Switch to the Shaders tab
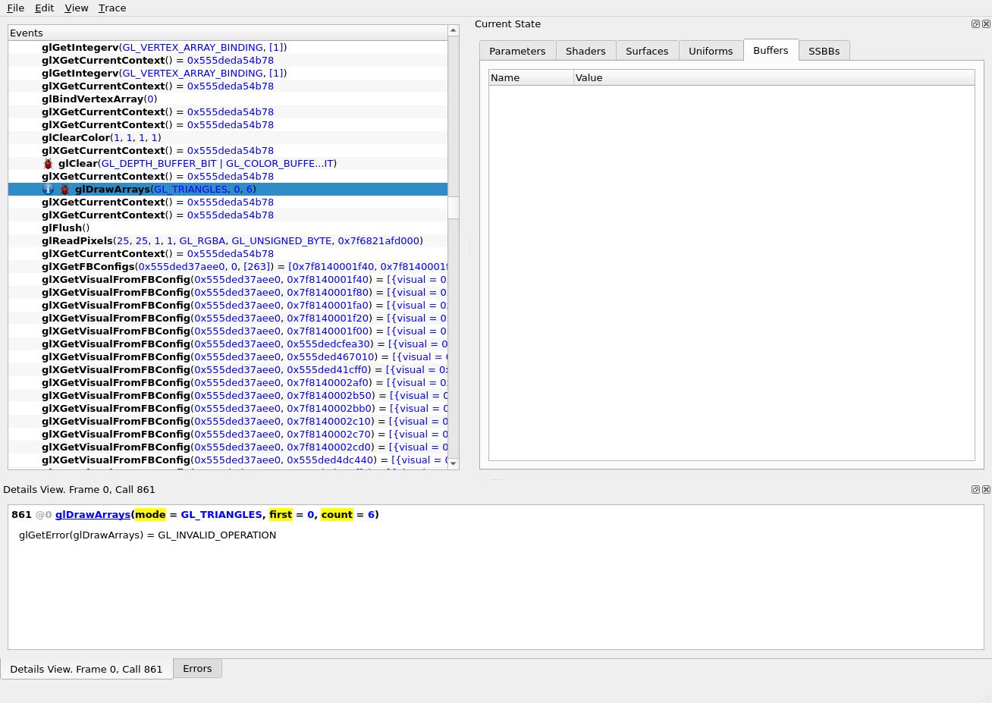 pos(585,51)
